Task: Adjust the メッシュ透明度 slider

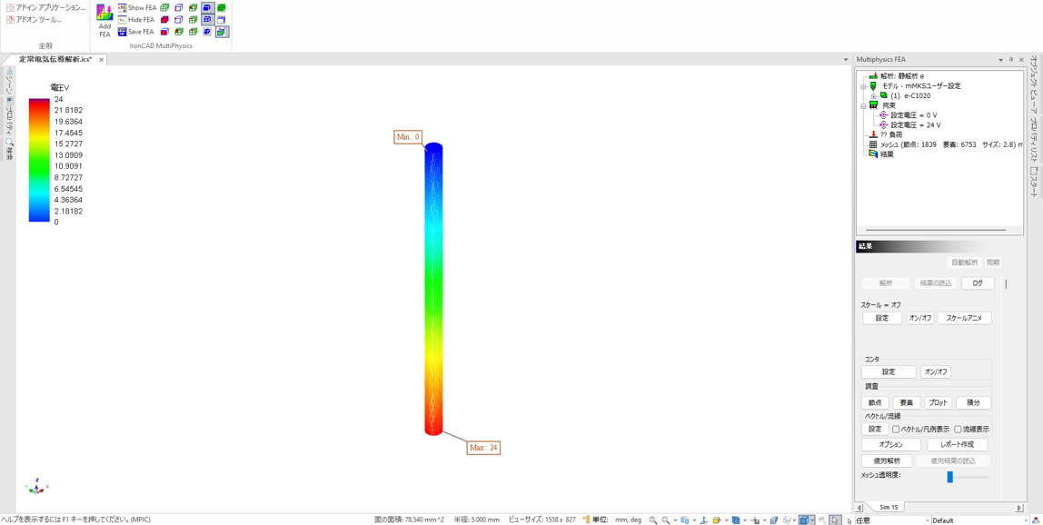Action: (950, 477)
